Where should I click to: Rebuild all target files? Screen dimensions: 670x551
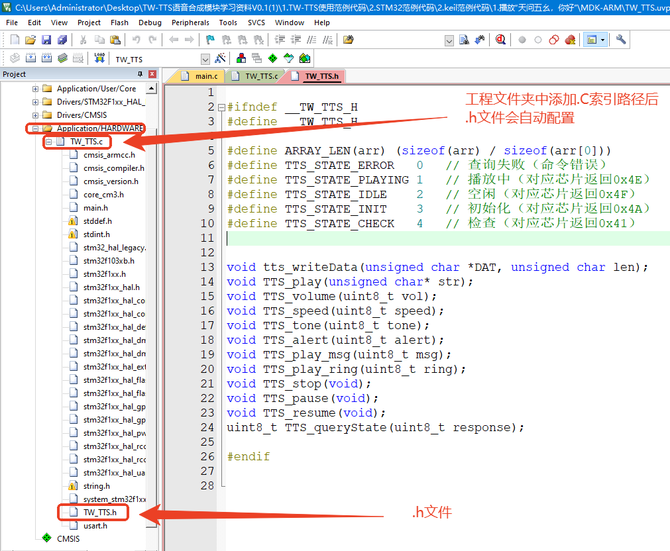click(x=46, y=58)
